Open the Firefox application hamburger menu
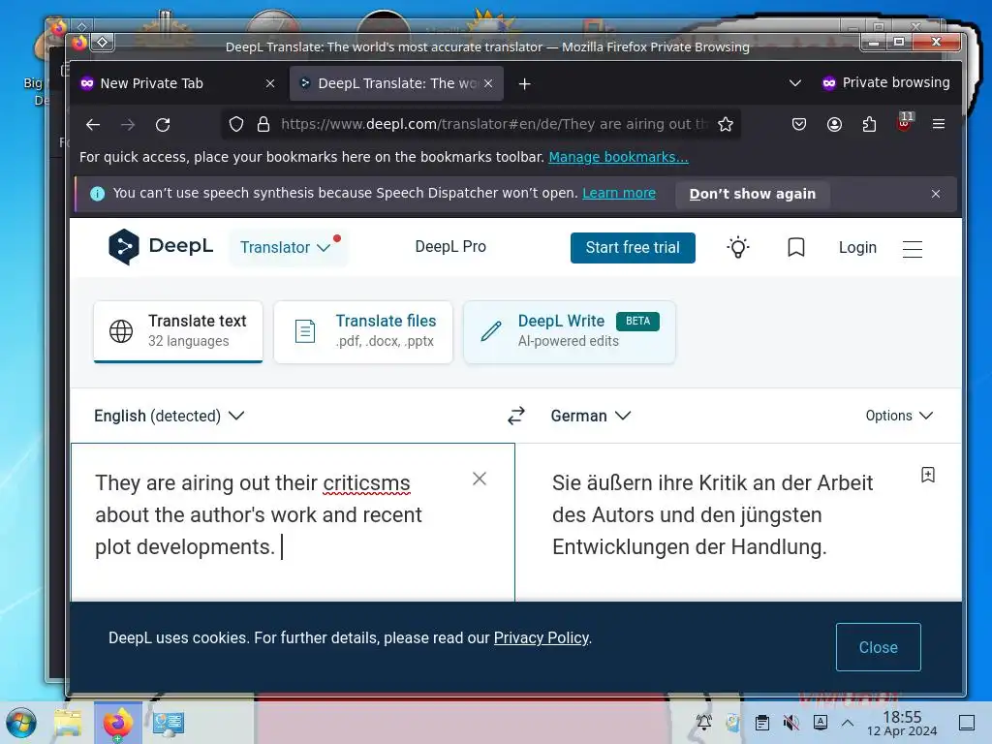Image resolution: width=992 pixels, height=744 pixels. click(938, 124)
